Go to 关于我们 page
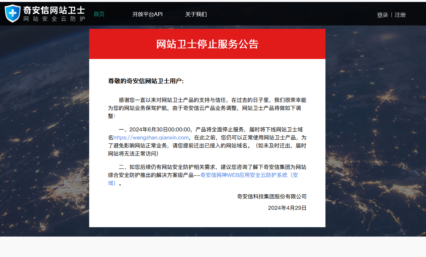 tap(196, 14)
